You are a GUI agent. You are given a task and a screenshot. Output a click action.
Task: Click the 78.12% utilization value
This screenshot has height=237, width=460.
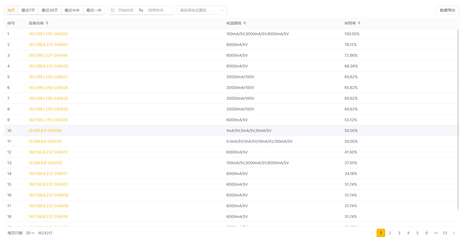(x=350, y=45)
